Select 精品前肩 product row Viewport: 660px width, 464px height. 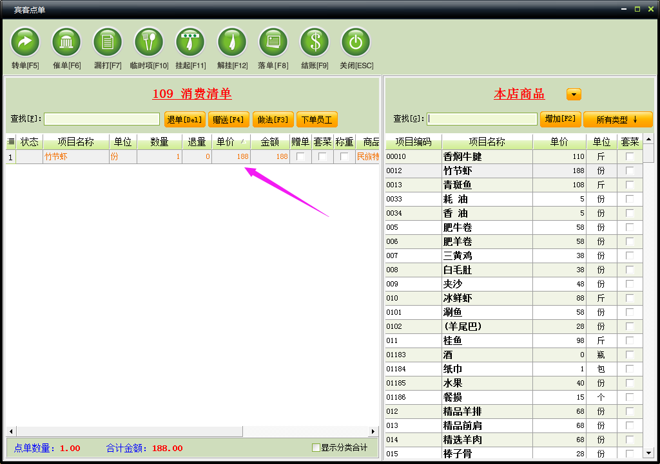click(514, 425)
